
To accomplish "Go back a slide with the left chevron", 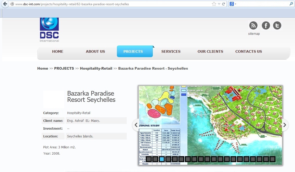I will click(x=136, y=125).
